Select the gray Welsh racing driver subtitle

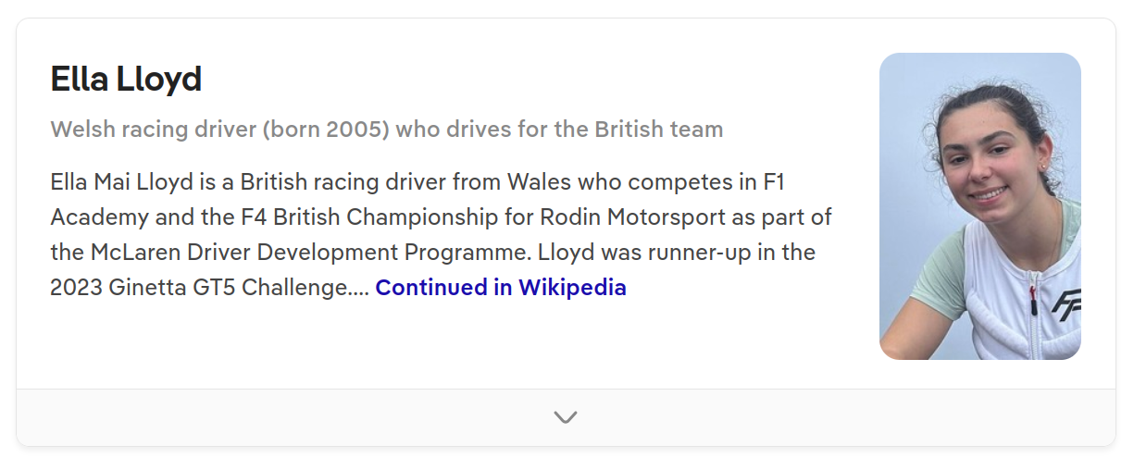click(386, 129)
